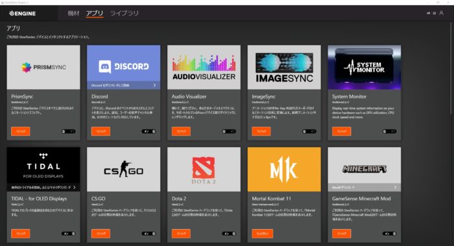Click the announcements megaphone icon
This screenshot has width=454, height=246.
pyautogui.click(x=428, y=13)
